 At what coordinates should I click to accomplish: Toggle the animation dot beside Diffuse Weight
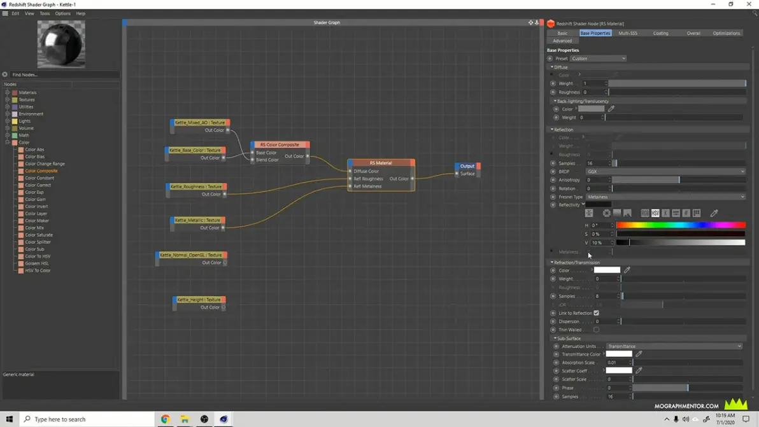553,83
